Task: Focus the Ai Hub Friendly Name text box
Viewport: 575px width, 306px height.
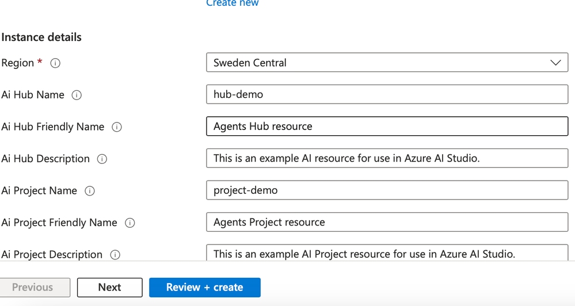Action: (387, 127)
